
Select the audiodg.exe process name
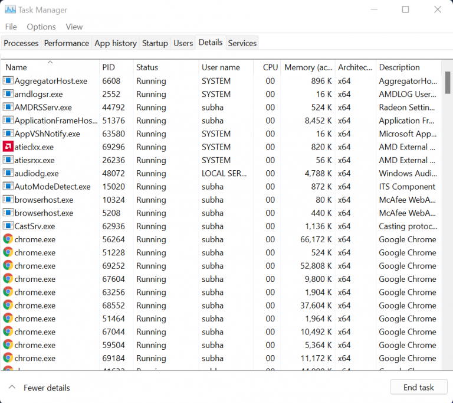(x=37, y=173)
